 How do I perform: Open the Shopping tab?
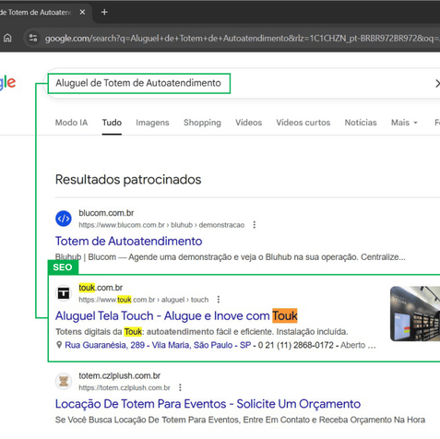202,123
